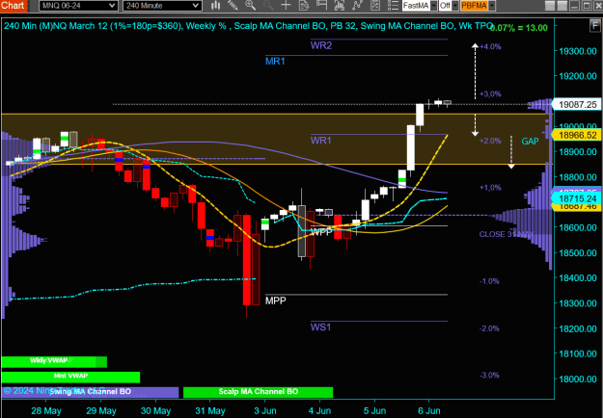The width and height of the screenshot is (603, 418).
Task: Expand the FastMA dropdown arrow
Action: click(x=434, y=6)
